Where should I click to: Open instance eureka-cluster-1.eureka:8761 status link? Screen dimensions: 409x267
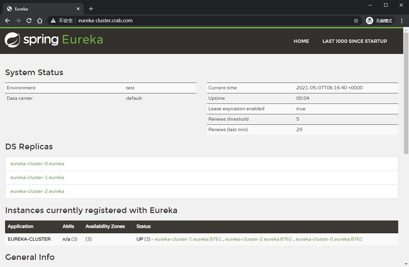click(188, 239)
